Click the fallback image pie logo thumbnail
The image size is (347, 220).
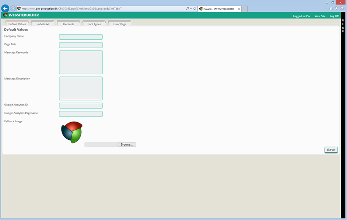point(72,132)
